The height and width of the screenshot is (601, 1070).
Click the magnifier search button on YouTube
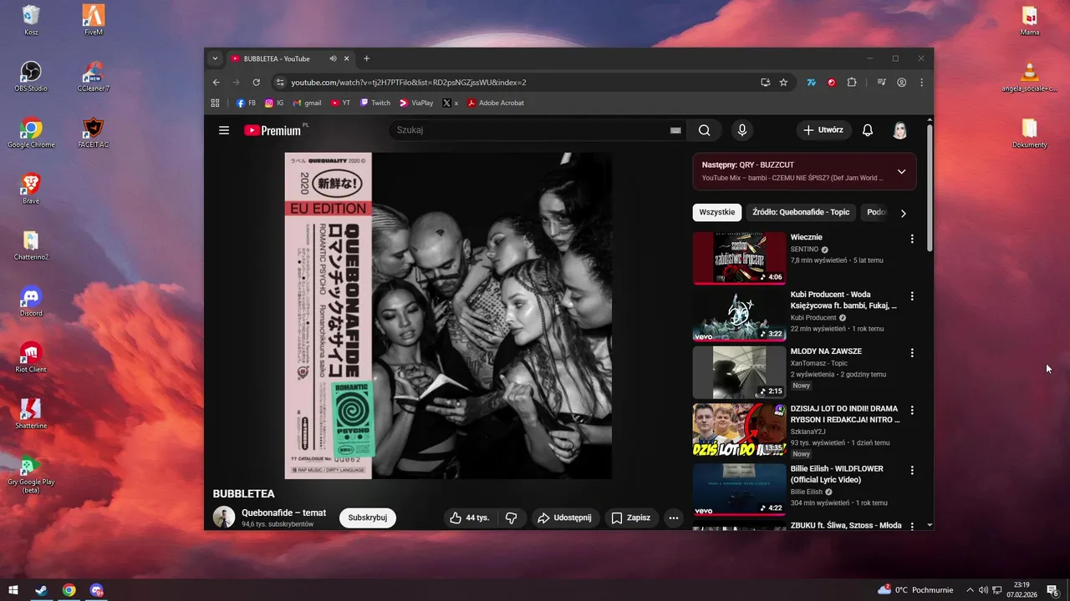click(705, 130)
